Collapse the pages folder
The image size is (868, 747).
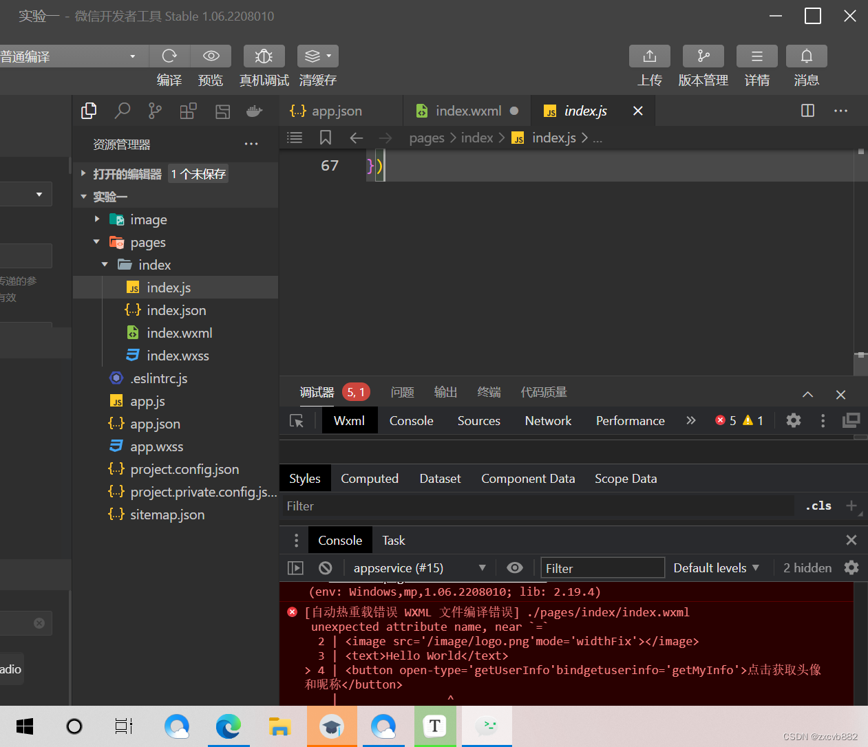click(96, 241)
